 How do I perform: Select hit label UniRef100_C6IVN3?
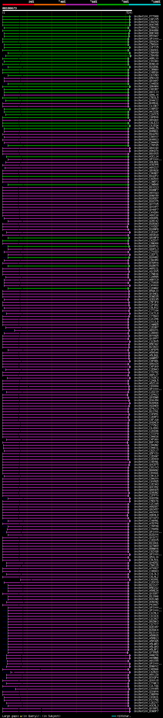click(146, 75)
